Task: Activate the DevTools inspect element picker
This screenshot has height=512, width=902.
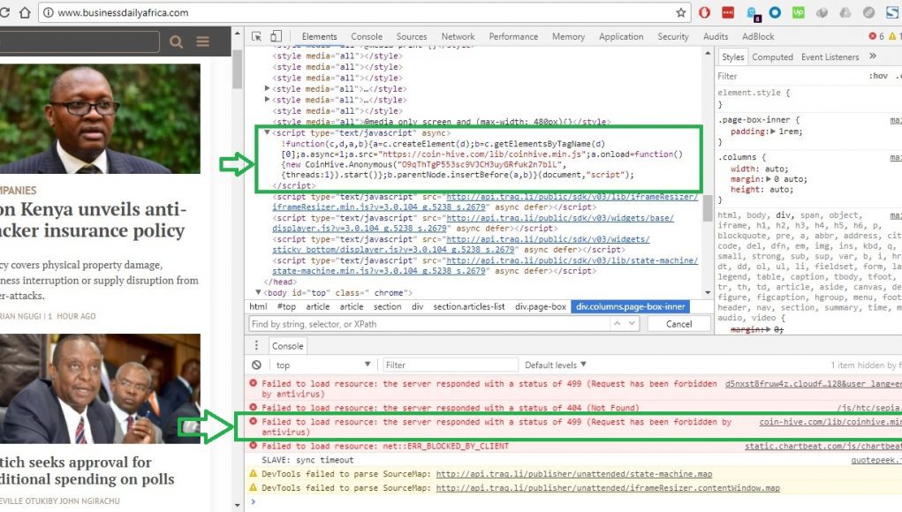Action: 256,36
